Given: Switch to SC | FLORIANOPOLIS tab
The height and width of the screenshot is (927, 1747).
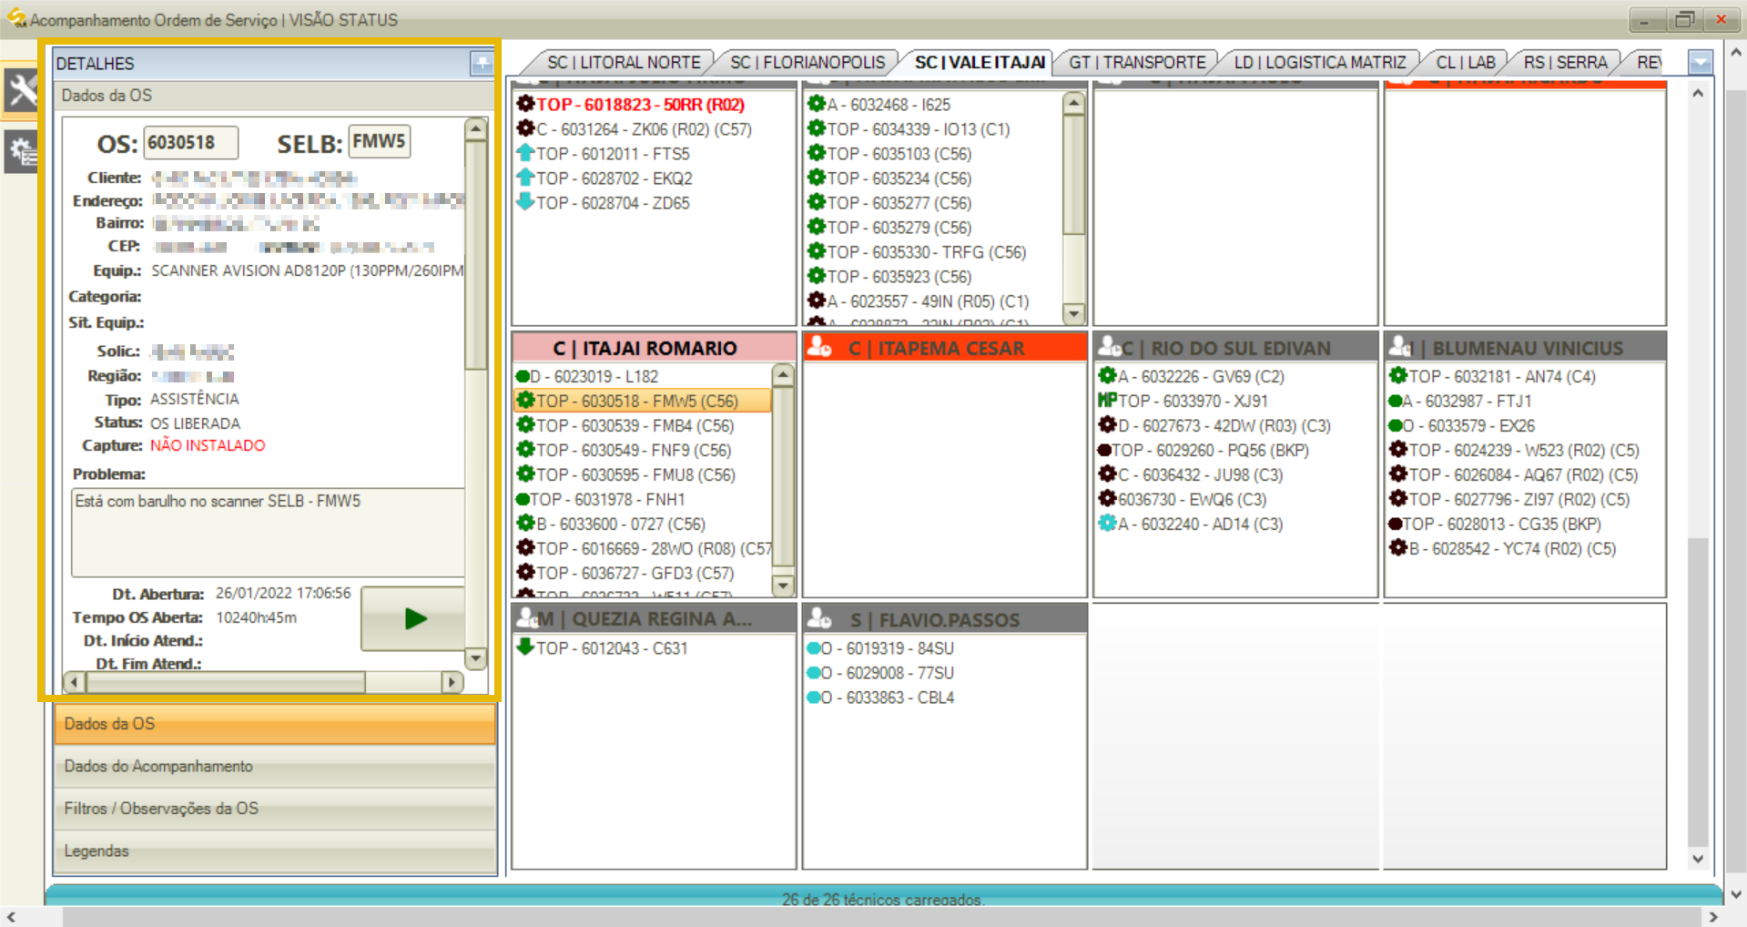Looking at the screenshot, I should pyautogui.click(x=807, y=62).
